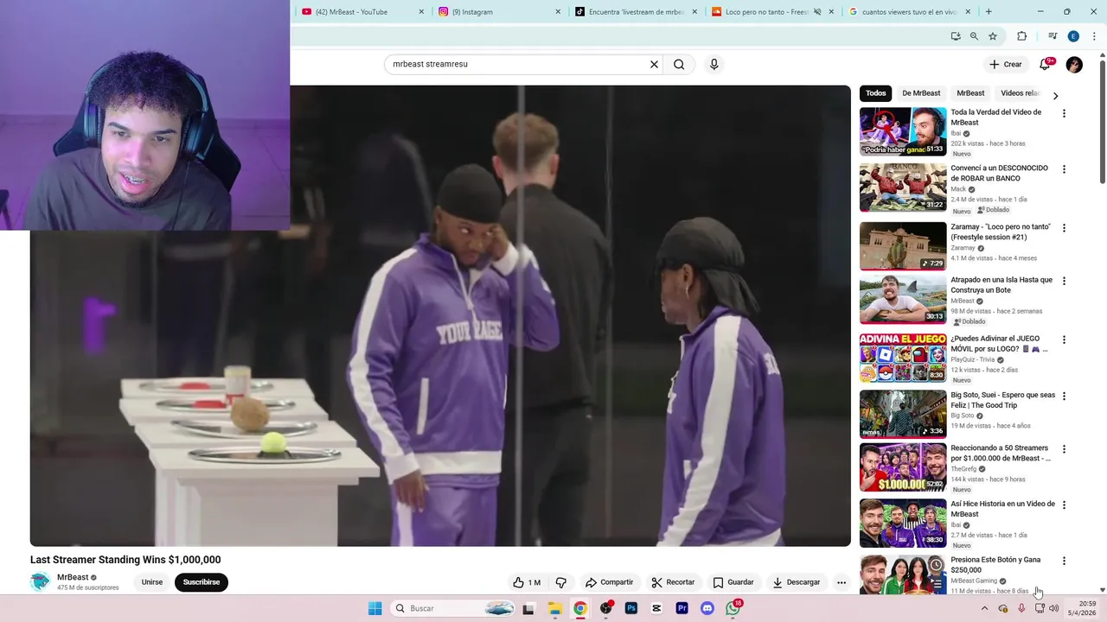The width and height of the screenshot is (1107, 622).
Task: Open 'Toda la Verdad del Video de MrBeast' thumbnail
Action: tap(903, 131)
